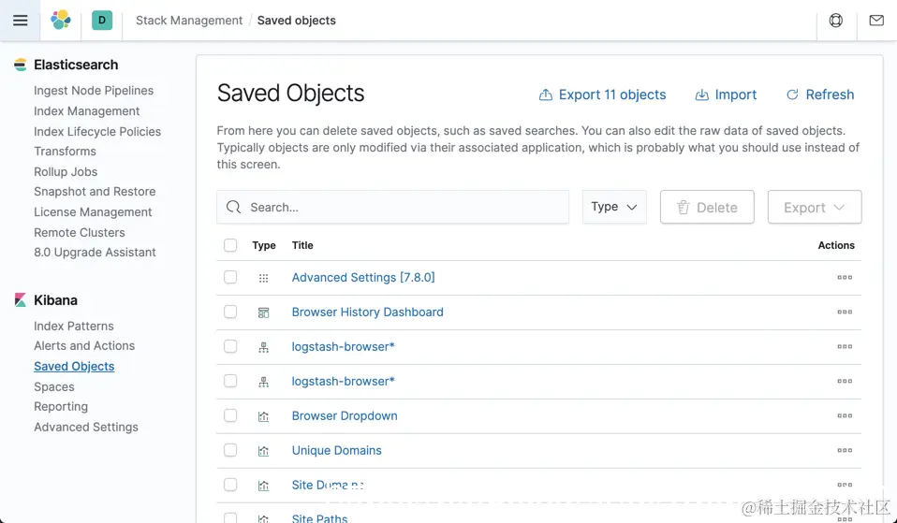Screen dimensions: 897x523
Task: Click the Refresh button
Action: pyautogui.click(x=820, y=94)
